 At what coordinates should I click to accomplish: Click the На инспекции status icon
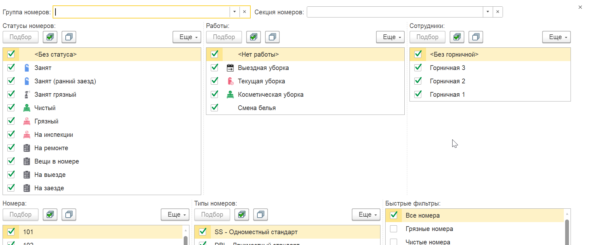point(27,135)
